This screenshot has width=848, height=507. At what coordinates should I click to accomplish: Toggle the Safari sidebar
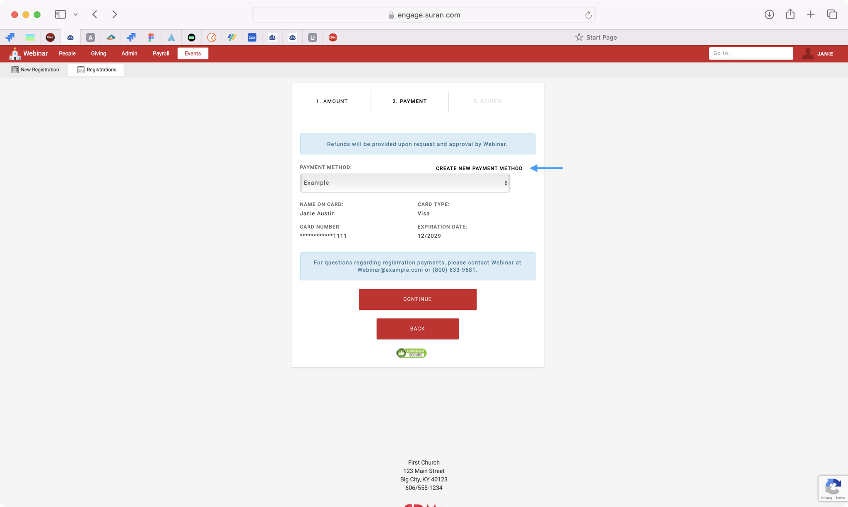60,14
